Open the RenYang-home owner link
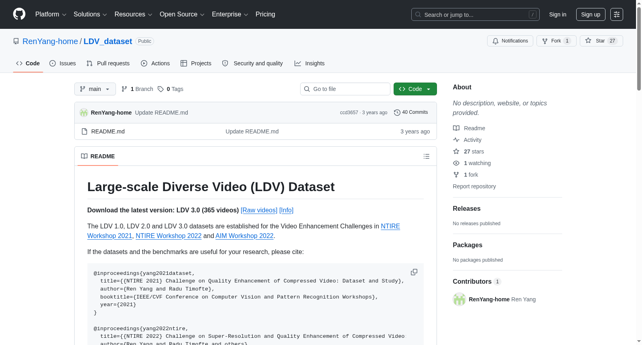 (50, 41)
